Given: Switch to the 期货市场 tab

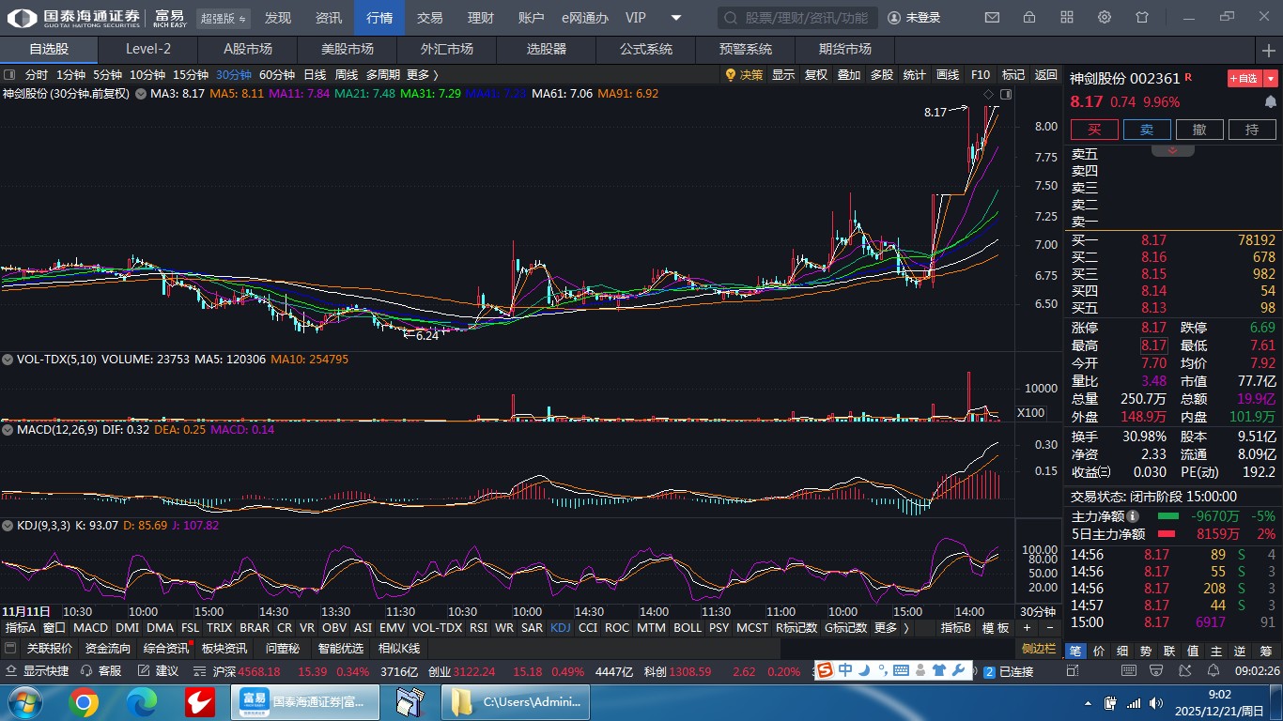Looking at the screenshot, I should 844,49.
